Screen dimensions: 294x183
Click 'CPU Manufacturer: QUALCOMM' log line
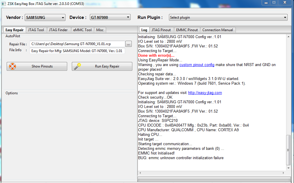[x=188, y=130]
